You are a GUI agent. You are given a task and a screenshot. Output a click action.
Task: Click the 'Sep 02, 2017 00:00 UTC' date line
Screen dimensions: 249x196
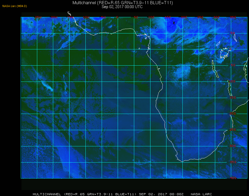[x=122, y=7]
